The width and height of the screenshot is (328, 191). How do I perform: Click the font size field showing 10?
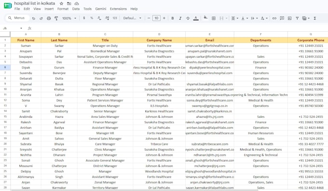point(156,18)
